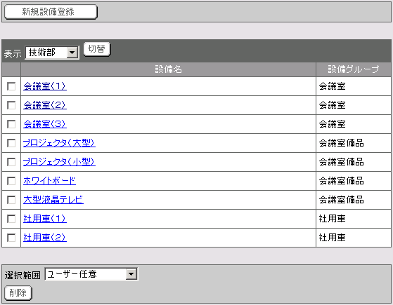Click the 新規設備登録 button
The height and width of the screenshot is (305, 393).
51,12
